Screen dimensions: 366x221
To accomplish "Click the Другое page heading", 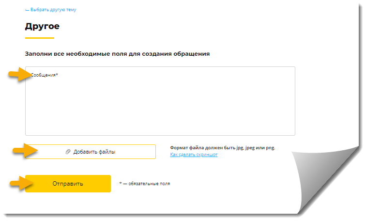I will [42, 26].
